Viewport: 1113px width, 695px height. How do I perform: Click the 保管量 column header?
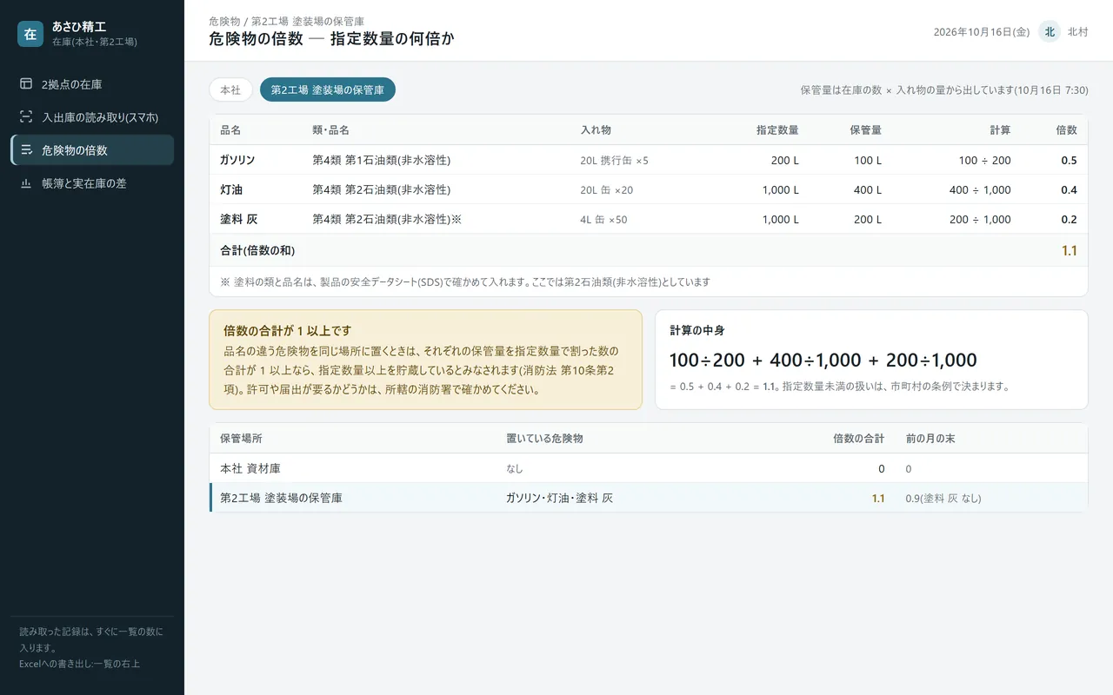coord(866,130)
